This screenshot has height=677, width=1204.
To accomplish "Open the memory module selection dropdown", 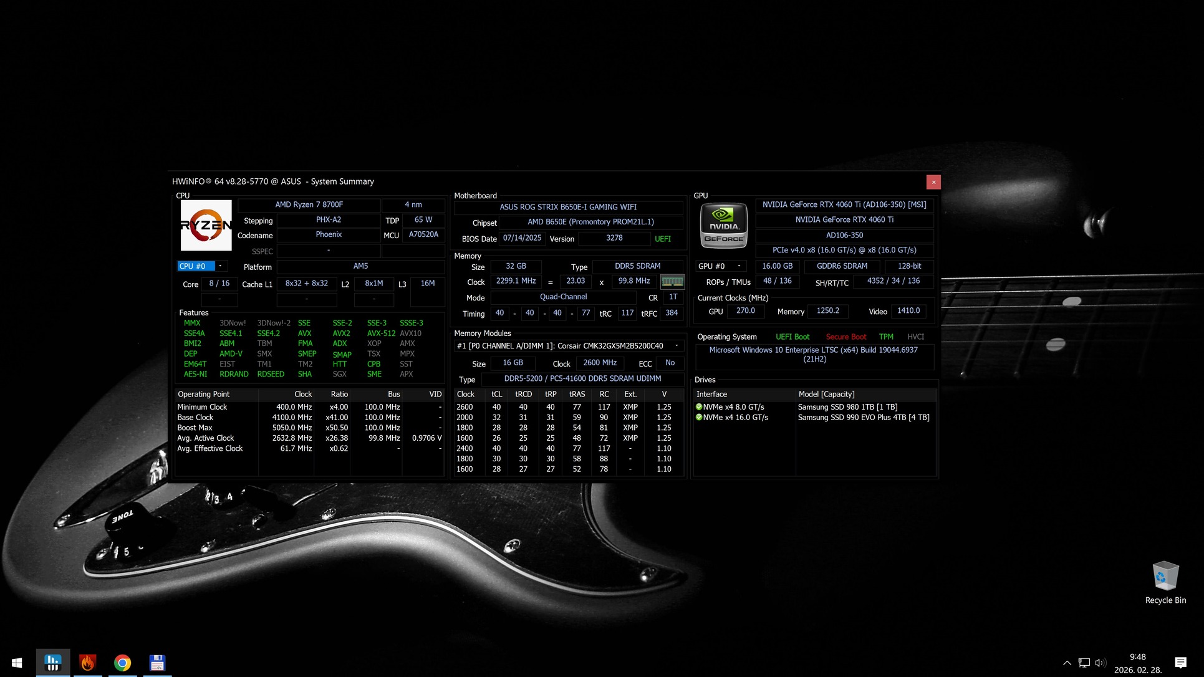I will 677,346.
